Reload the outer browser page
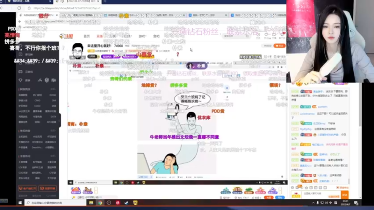 pyautogui.click(x=19, y=8)
